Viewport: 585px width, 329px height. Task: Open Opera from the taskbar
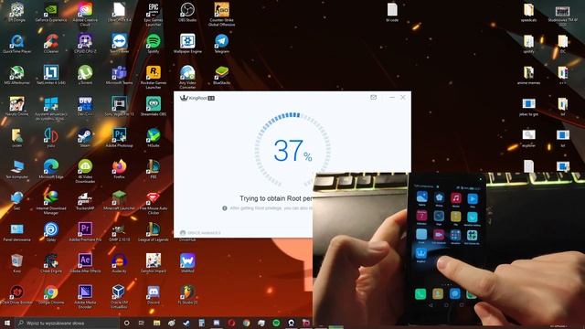coord(231,323)
